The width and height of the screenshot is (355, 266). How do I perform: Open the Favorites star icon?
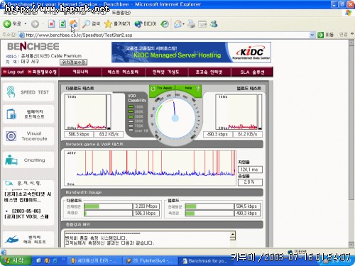coord(108,23)
